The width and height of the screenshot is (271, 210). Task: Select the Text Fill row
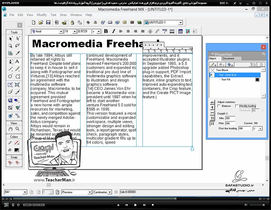(x=235, y=79)
